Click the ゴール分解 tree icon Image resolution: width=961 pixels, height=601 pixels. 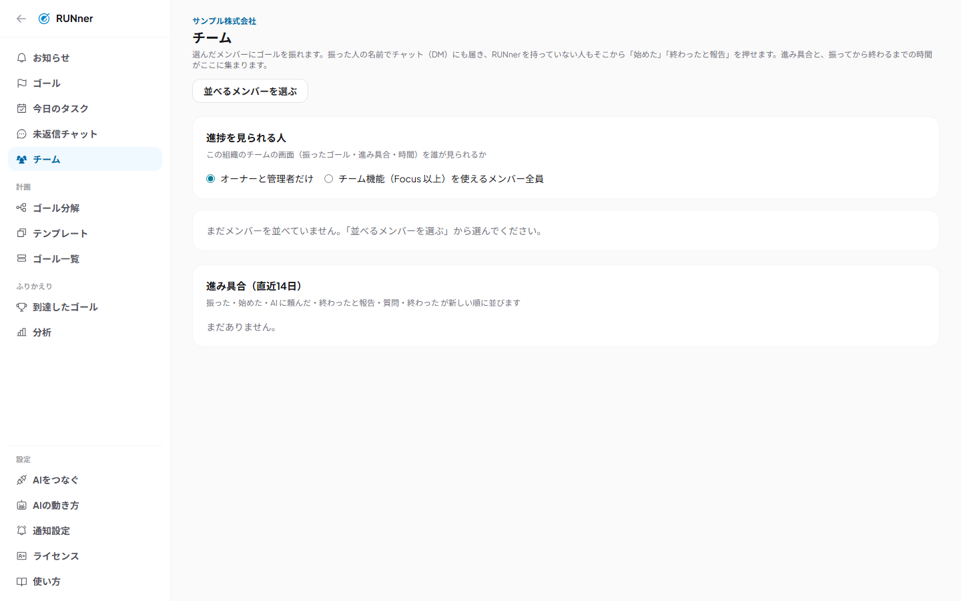pos(21,208)
